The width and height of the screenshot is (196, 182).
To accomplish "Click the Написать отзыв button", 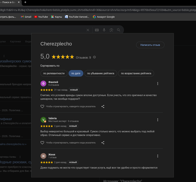I will point(150,45).
